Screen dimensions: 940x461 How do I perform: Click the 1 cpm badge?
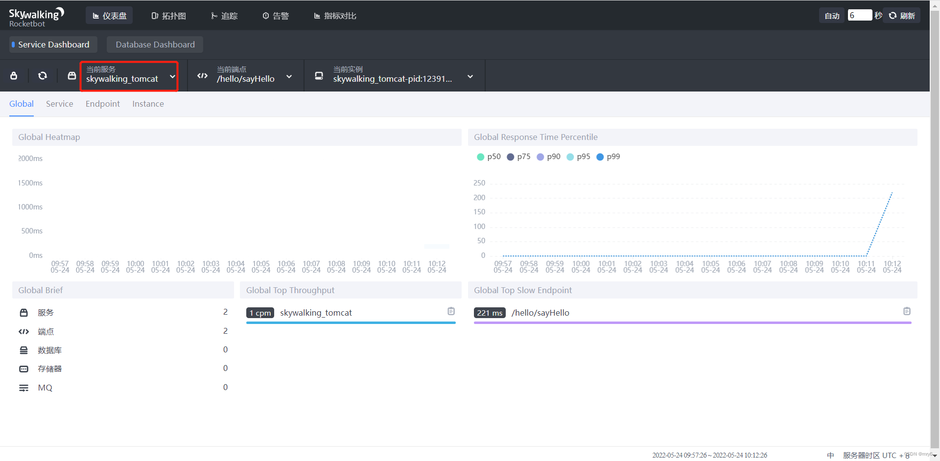click(x=260, y=313)
